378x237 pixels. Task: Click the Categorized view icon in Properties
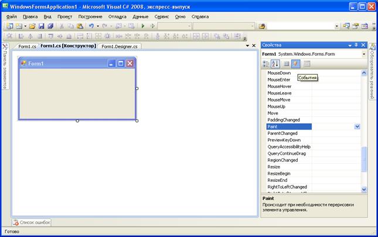click(x=267, y=64)
